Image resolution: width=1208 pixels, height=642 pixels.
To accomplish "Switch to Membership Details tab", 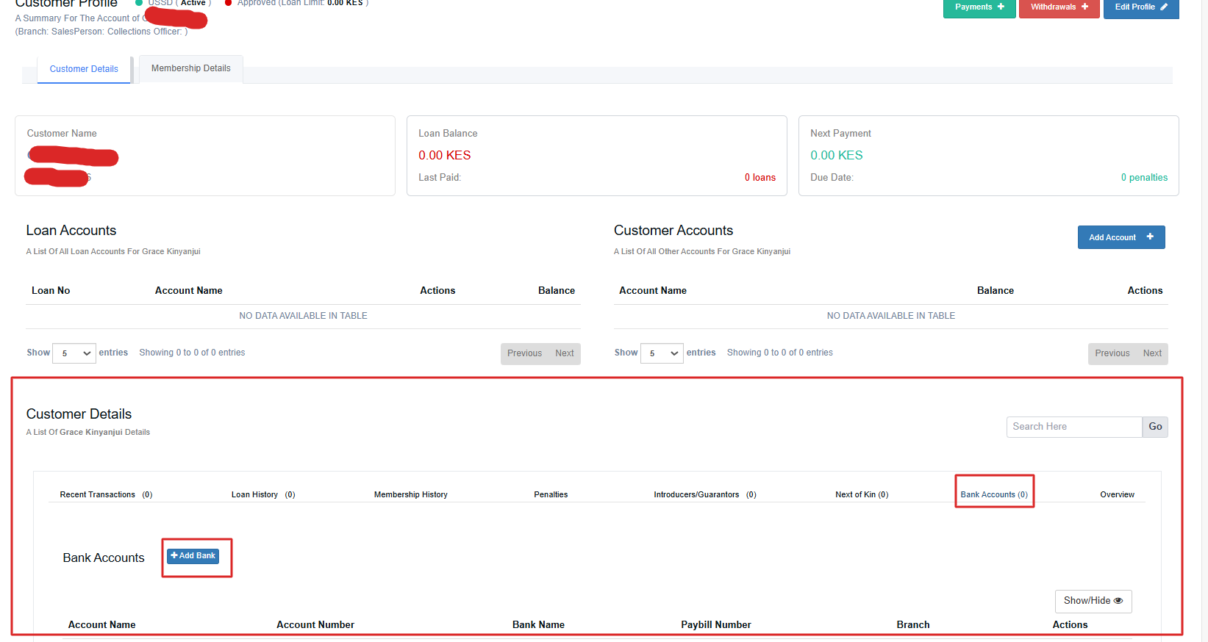I will pyautogui.click(x=190, y=68).
